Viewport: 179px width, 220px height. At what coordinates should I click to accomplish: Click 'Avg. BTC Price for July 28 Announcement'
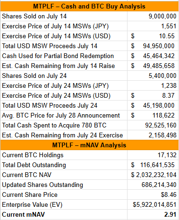tap(61, 116)
